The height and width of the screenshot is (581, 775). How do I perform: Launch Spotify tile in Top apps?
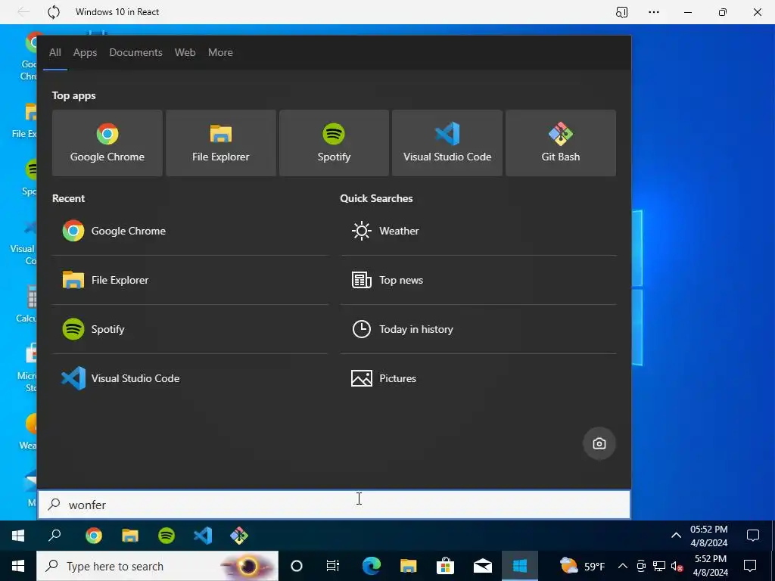[334, 143]
